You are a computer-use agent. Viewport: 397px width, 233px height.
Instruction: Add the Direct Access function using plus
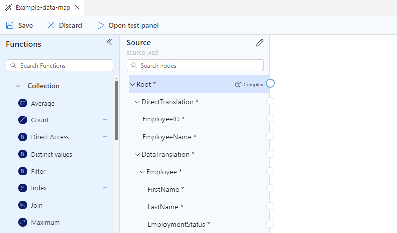[105, 137]
